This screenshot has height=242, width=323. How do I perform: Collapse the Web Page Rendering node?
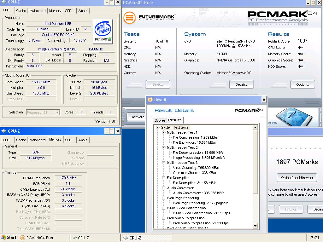pos(164,198)
